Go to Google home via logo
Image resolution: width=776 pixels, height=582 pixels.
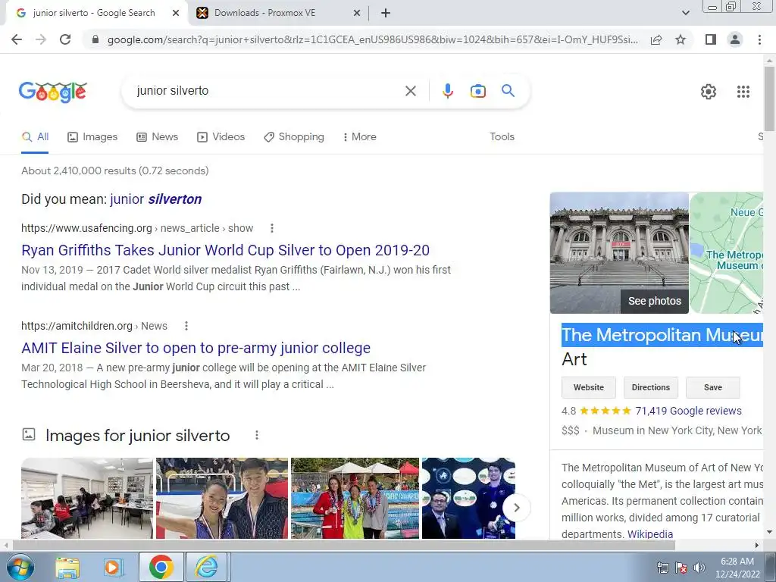coord(53,92)
